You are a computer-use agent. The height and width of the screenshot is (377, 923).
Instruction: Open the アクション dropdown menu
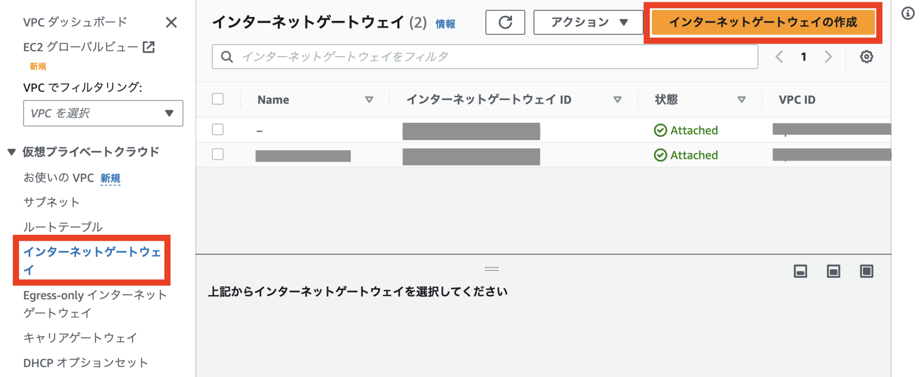(588, 22)
